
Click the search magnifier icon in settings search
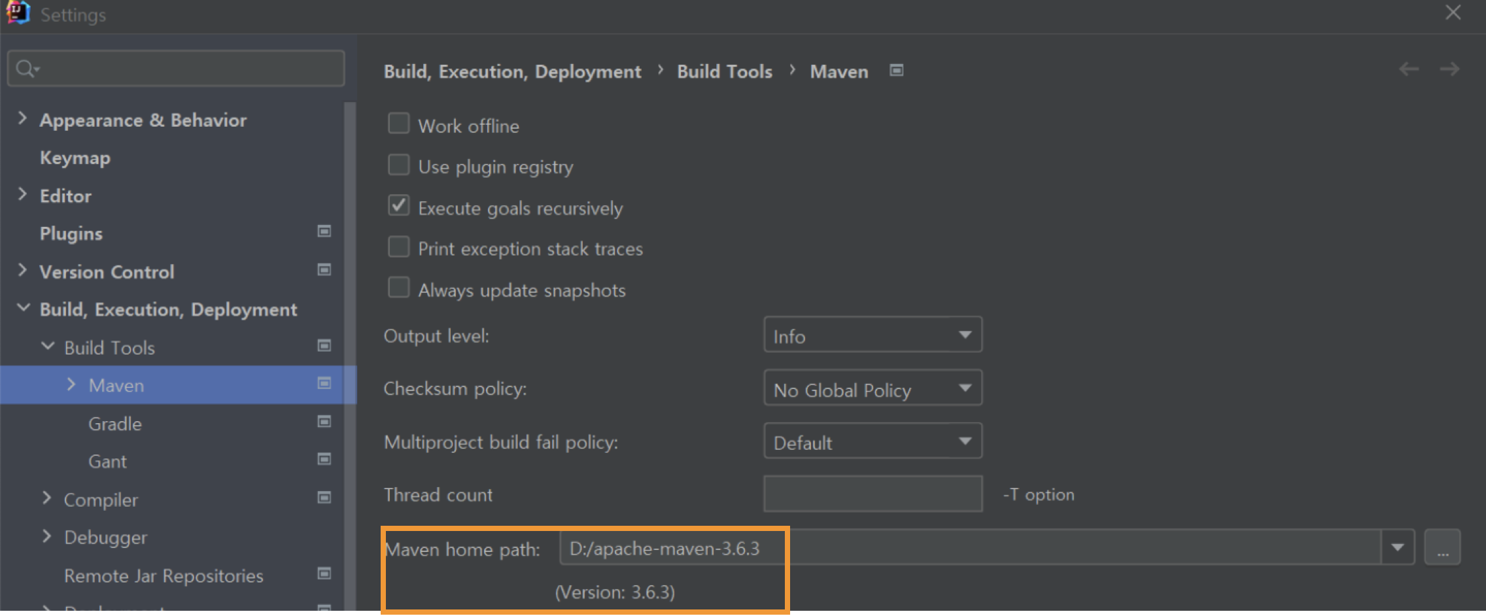click(26, 69)
